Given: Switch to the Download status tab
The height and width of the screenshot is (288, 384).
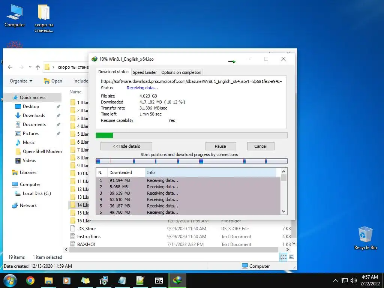Looking at the screenshot, I should pos(113,72).
